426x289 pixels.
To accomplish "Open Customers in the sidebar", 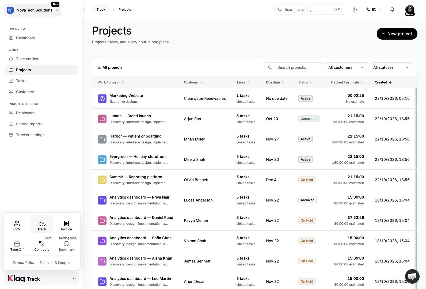I will 41,92.
